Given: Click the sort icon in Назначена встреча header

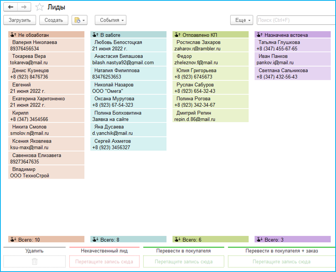Looking at the screenshot, I should pyautogui.click(x=260, y=35).
